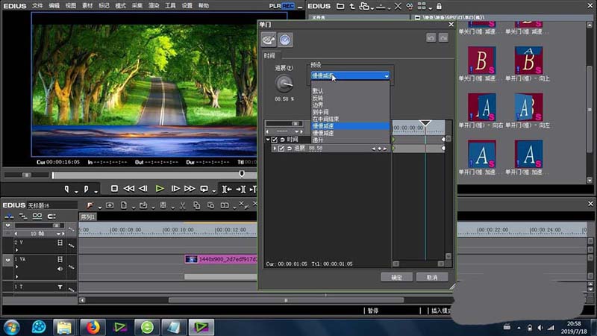Click the 确定 button

pyautogui.click(x=396, y=277)
